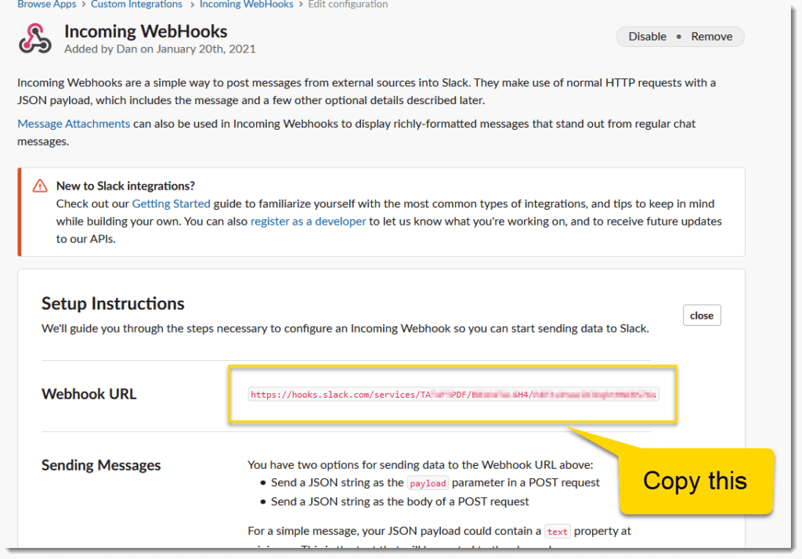
Task: Remove the Incoming WebHooks integration
Action: 711,37
